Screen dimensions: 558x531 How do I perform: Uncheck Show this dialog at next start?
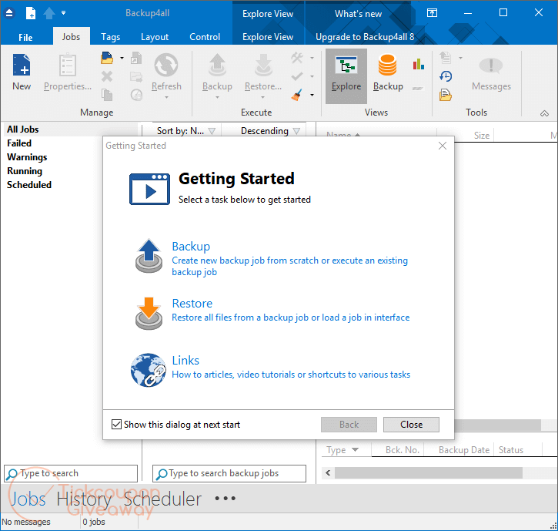116,424
